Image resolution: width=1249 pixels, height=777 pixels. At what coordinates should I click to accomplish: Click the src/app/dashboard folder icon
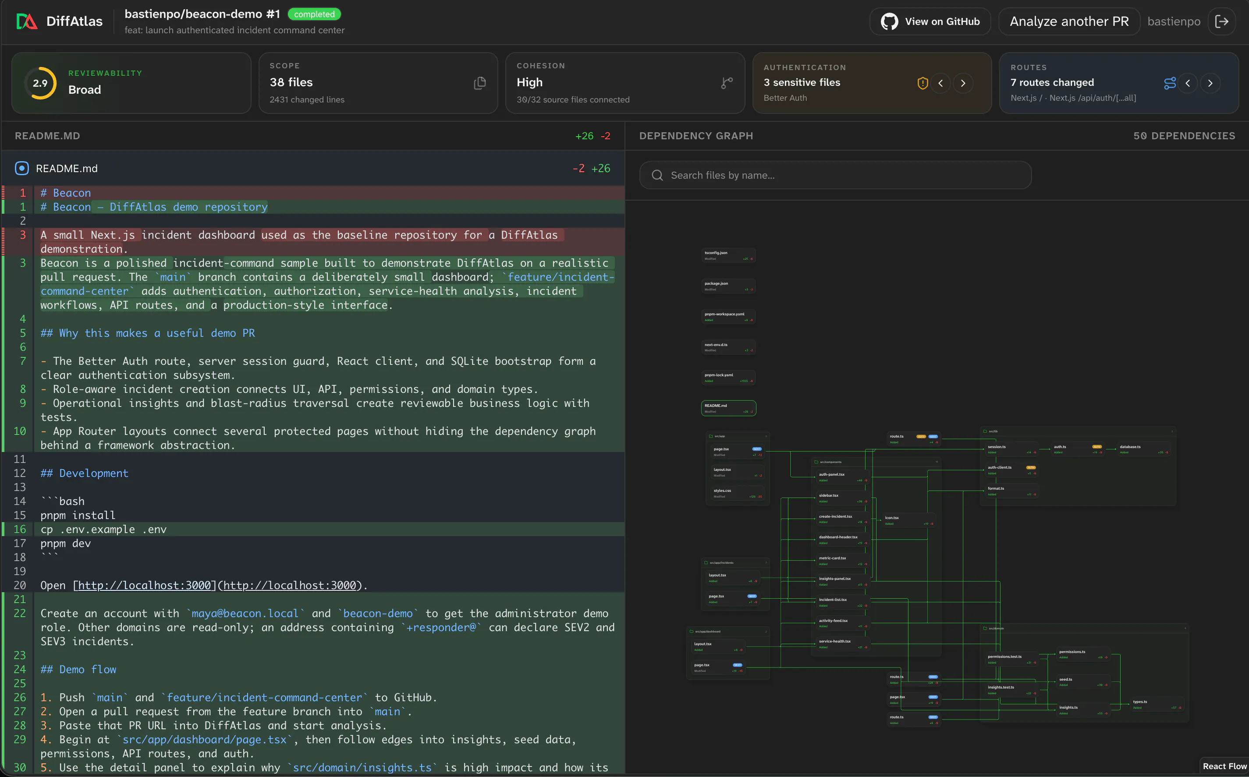point(692,632)
